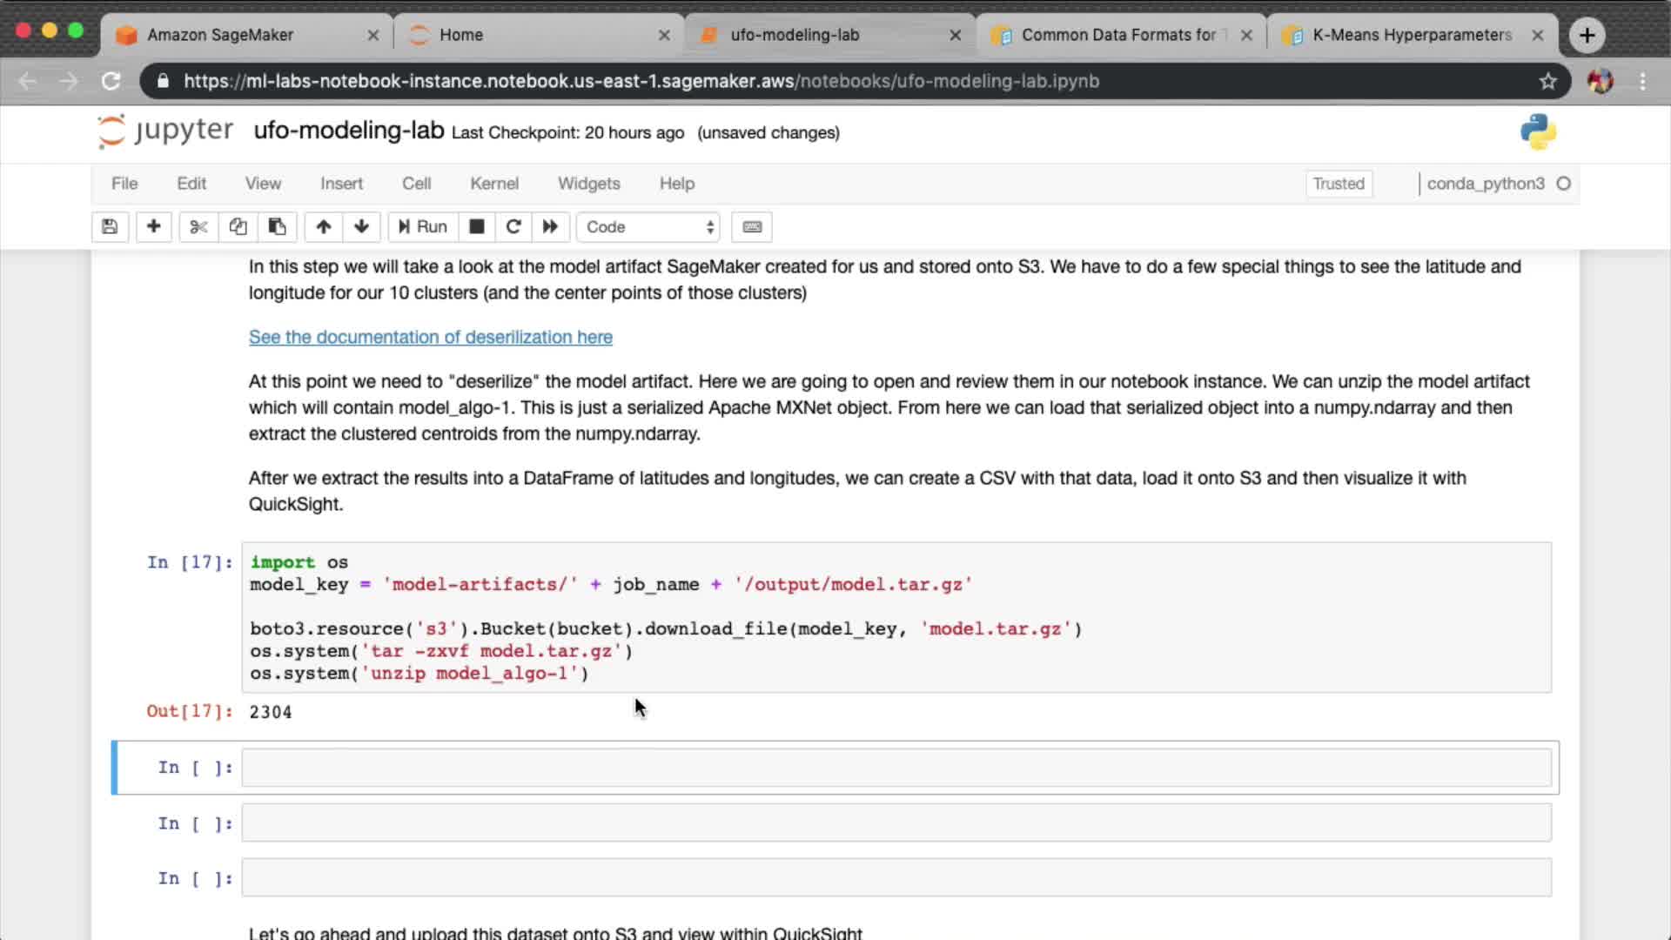Bookmark this page with star icon
Screen dimensions: 1671x940
1547,81
